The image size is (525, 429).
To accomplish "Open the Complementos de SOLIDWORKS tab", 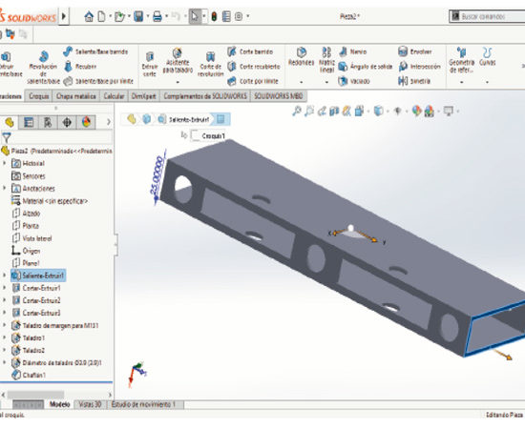I will pyautogui.click(x=205, y=96).
